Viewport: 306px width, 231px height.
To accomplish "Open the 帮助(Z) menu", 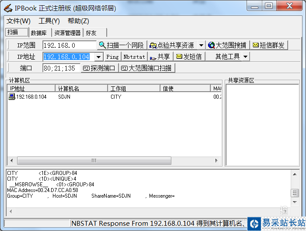I will pos(78,21).
